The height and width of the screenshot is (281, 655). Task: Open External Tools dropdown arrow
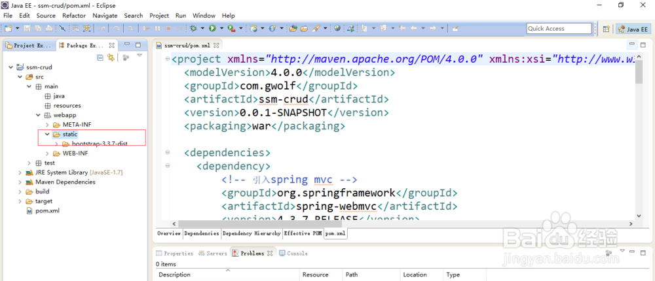(x=242, y=28)
